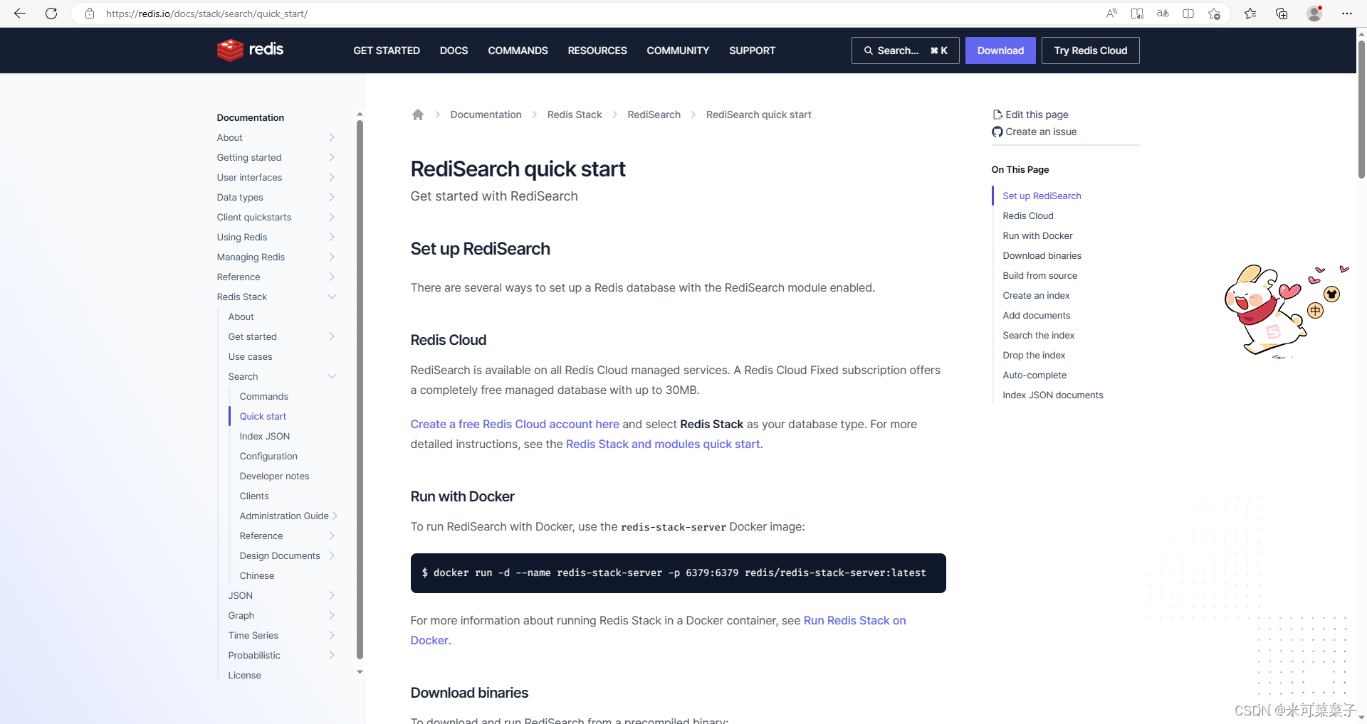Expand the Getting started sidebar item
Image resolution: width=1367 pixels, height=724 pixels.
pos(331,157)
